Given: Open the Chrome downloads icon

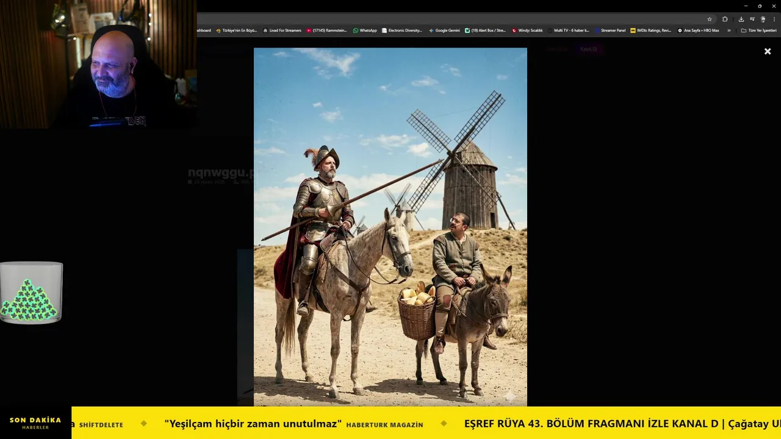Looking at the screenshot, I should pyautogui.click(x=741, y=20).
